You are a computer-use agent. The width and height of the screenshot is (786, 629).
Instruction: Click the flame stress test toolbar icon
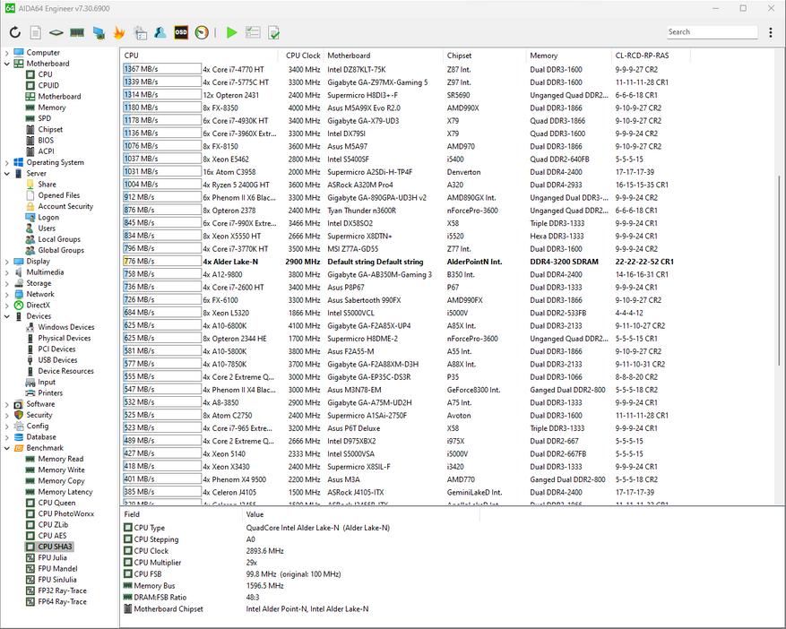(x=119, y=32)
